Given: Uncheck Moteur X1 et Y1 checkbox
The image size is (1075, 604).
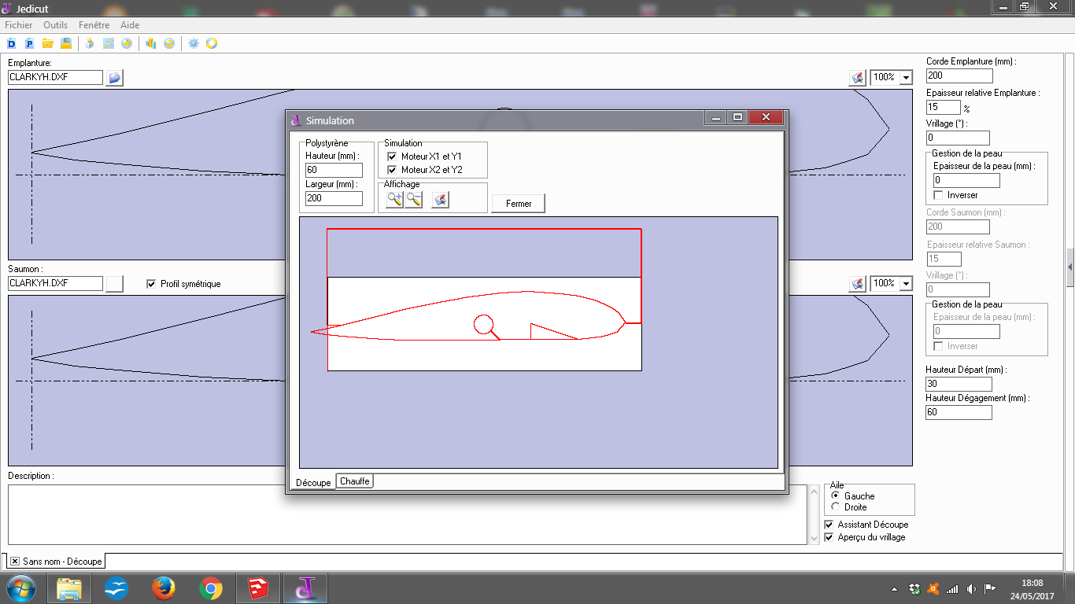Looking at the screenshot, I should pyautogui.click(x=392, y=157).
